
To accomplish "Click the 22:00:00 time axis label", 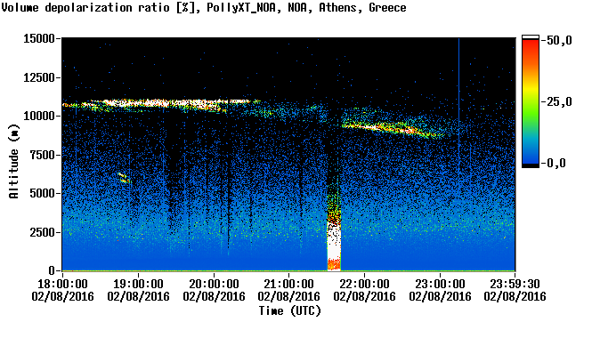I will click(364, 284).
